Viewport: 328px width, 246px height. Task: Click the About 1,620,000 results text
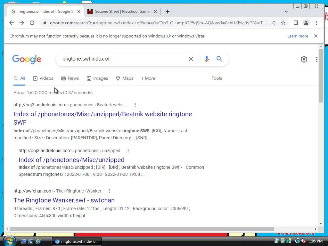click(53, 93)
